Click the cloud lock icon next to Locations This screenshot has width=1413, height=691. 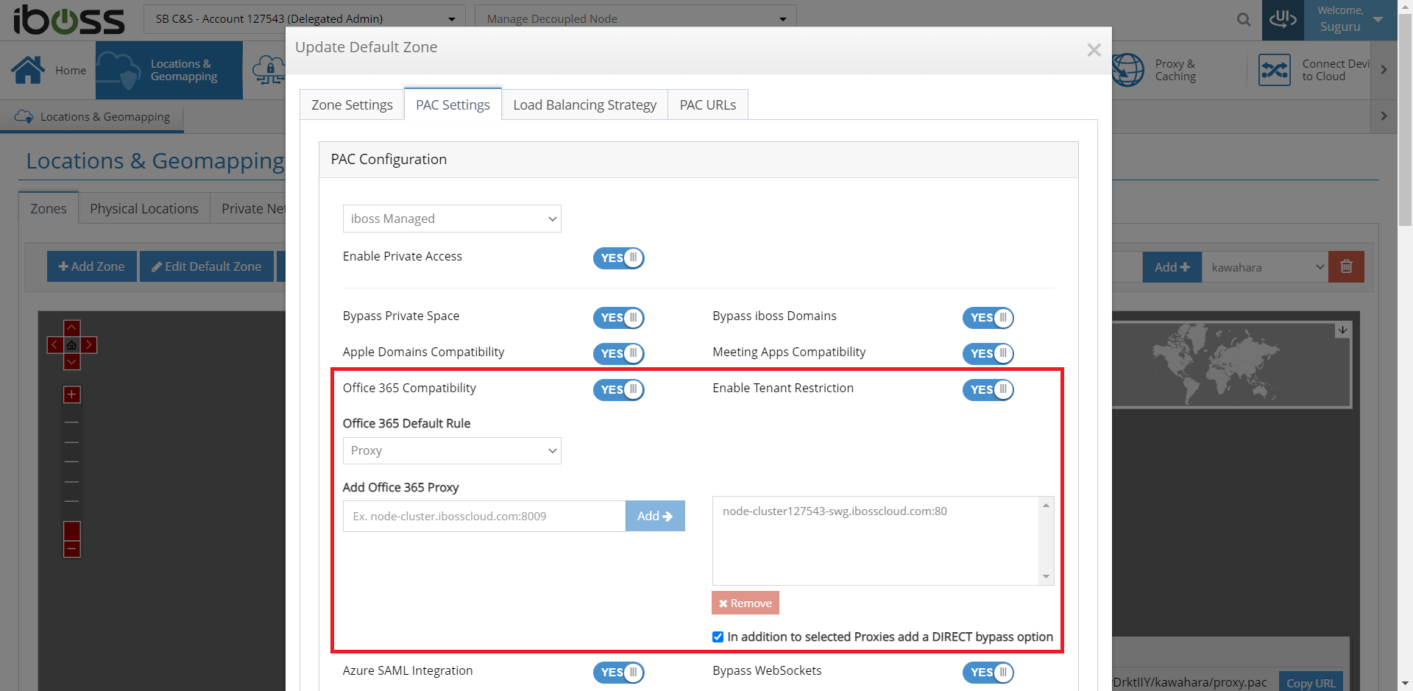[x=269, y=71]
